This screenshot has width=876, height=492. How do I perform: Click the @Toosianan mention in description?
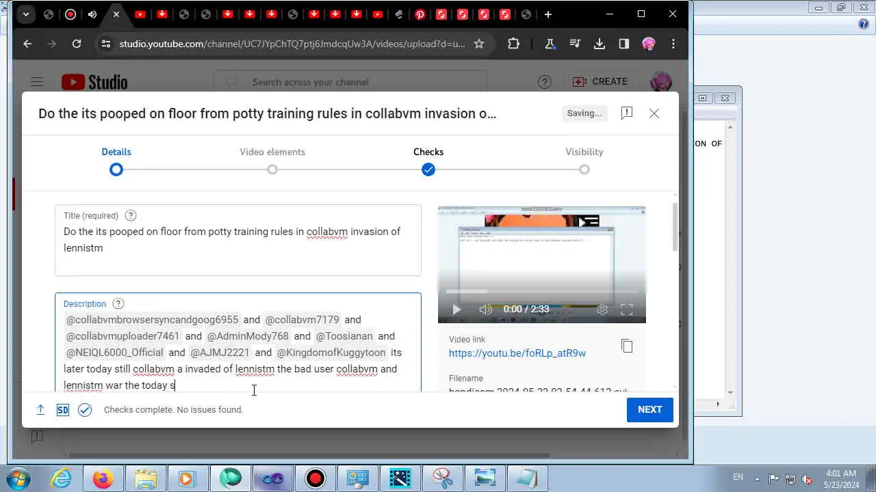tap(344, 336)
